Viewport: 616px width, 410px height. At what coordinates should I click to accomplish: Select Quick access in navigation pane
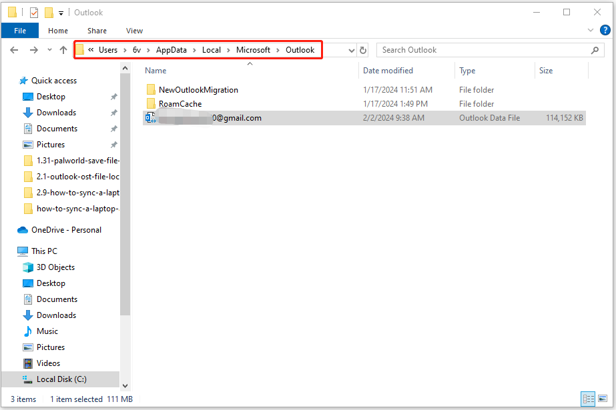(54, 81)
